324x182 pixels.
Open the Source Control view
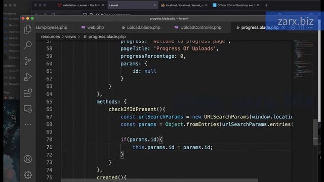tap(28, 61)
